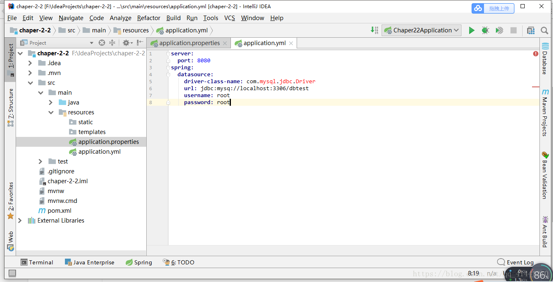Image resolution: width=553 pixels, height=282 pixels.
Task: Click the cloud upload button in title bar
Action: 493,8
